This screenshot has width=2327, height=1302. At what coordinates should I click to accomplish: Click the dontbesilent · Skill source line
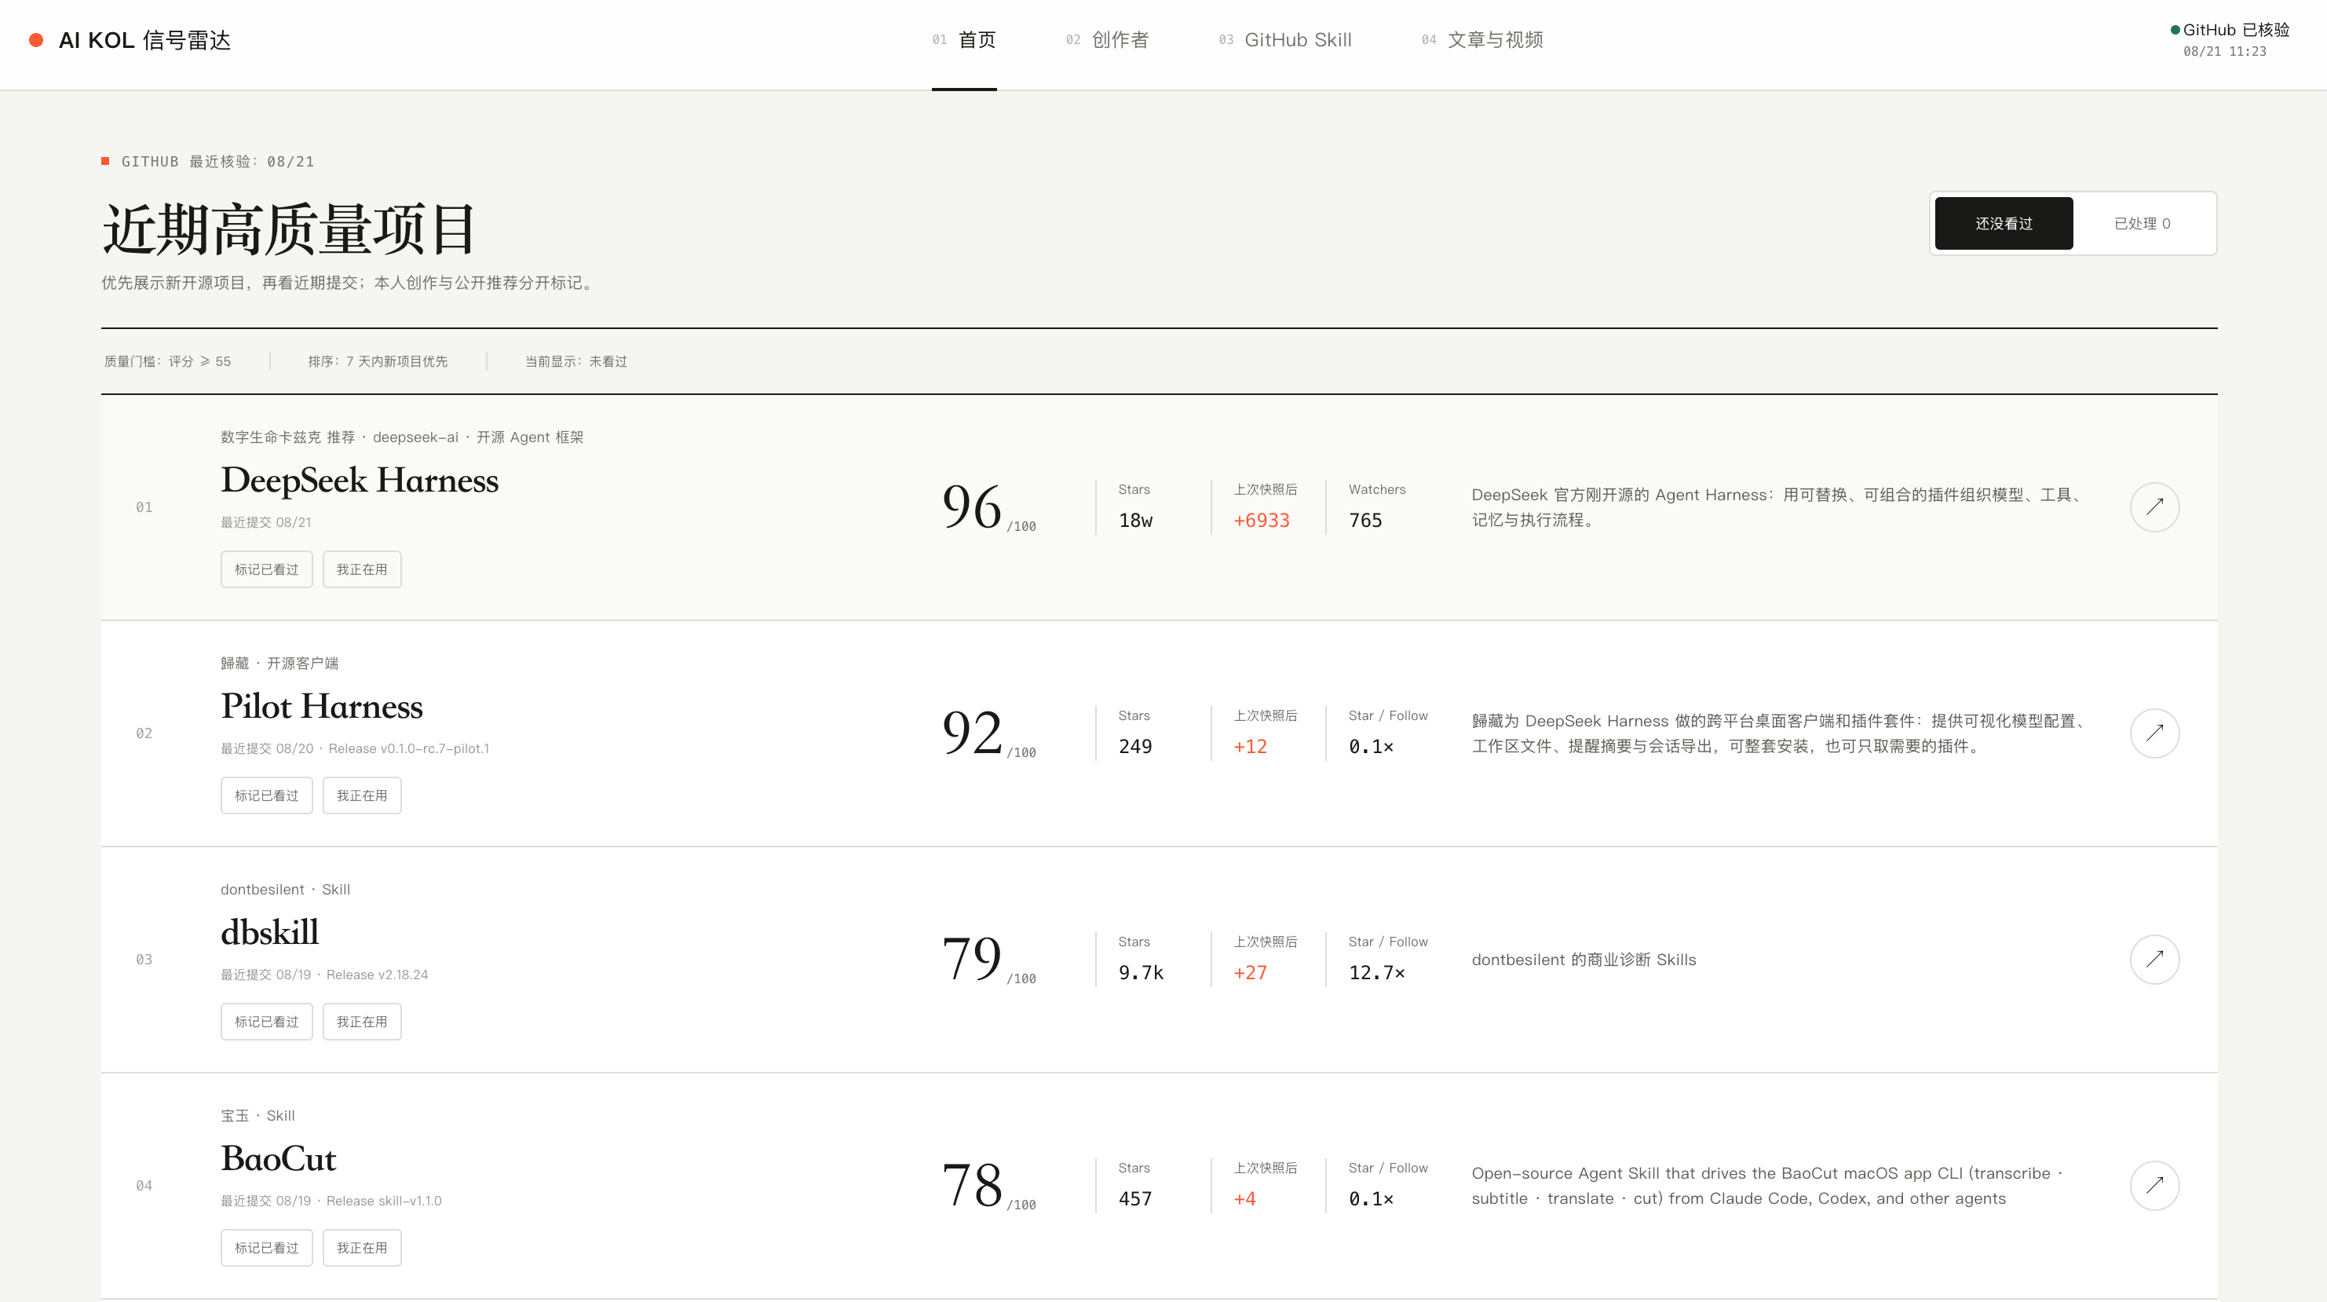click(x=286, y=889)
